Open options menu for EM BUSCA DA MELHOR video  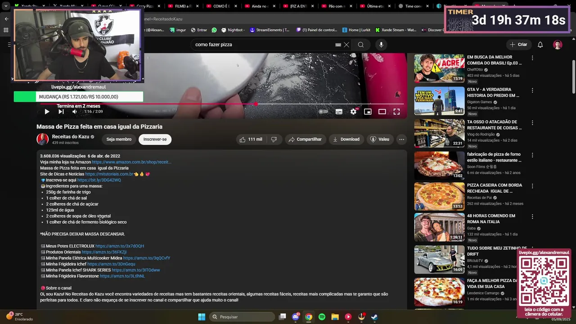(x=532, y=58)
